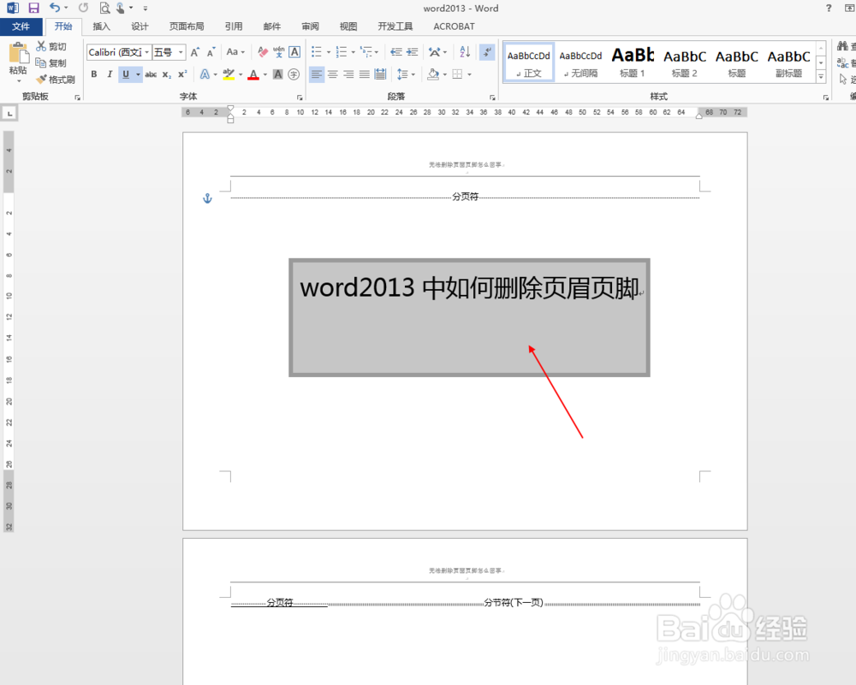Screen dimensions: 856x685
Task: Apply the 副标题 (Subtitle) style
Action: click(x=789, y=62)
